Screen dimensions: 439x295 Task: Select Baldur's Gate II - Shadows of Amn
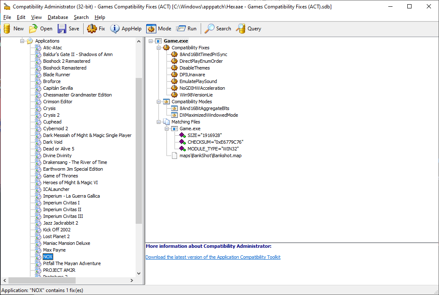click(x=78, y=54)
